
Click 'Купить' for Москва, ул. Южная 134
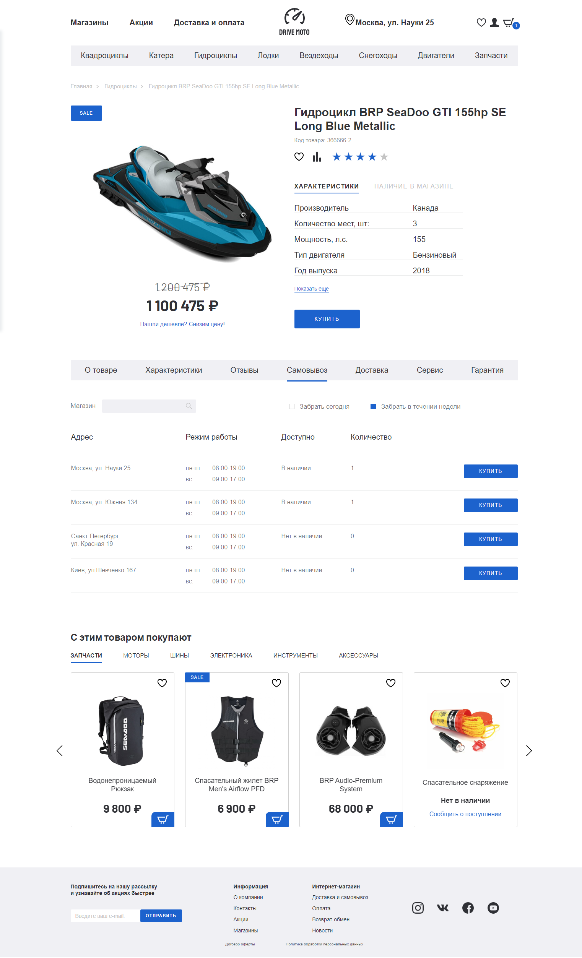(491, 505)
